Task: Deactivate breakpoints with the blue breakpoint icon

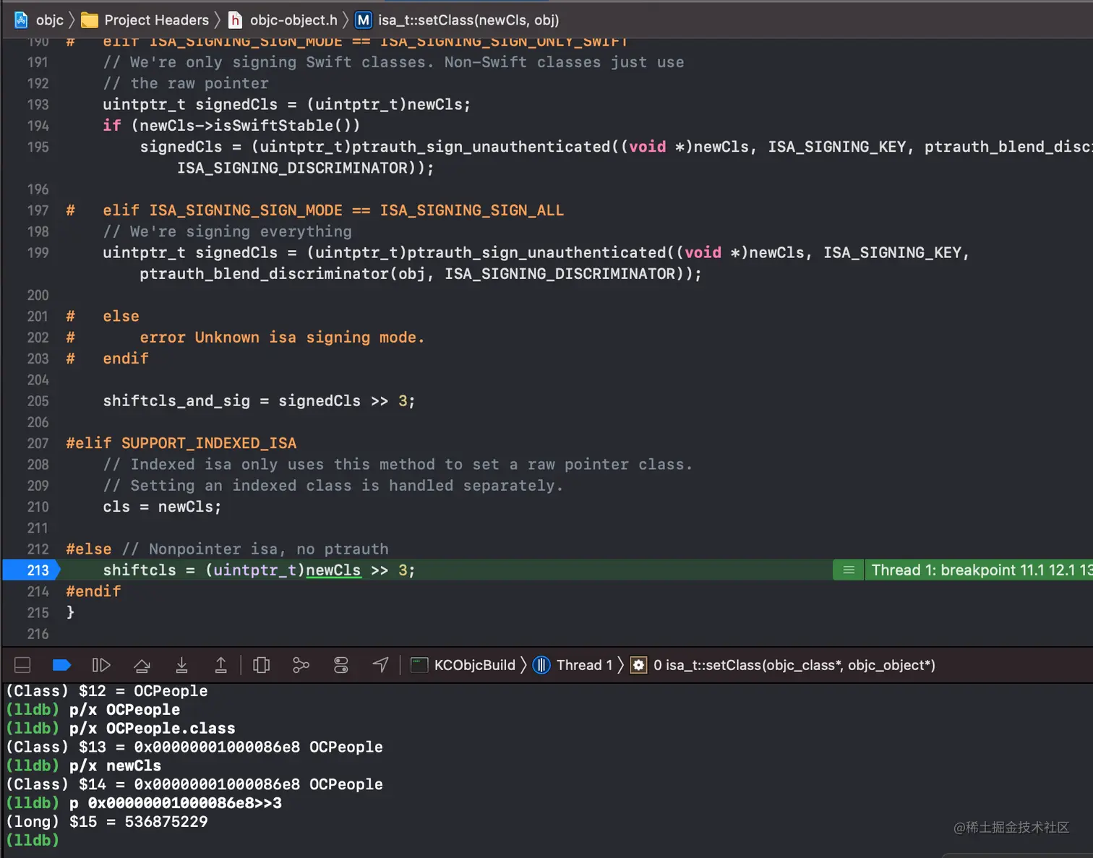Action: [x=62, y=665]
